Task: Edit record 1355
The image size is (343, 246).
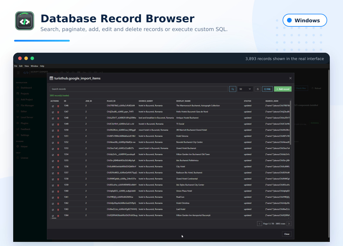Action: tap(53, 161)
